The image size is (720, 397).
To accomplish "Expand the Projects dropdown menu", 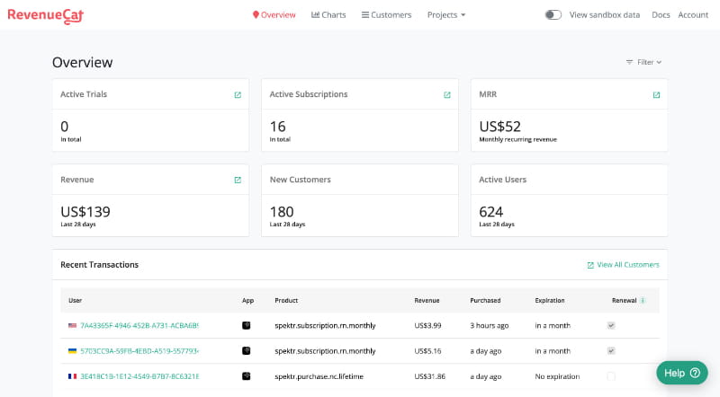I will (446, 14).
